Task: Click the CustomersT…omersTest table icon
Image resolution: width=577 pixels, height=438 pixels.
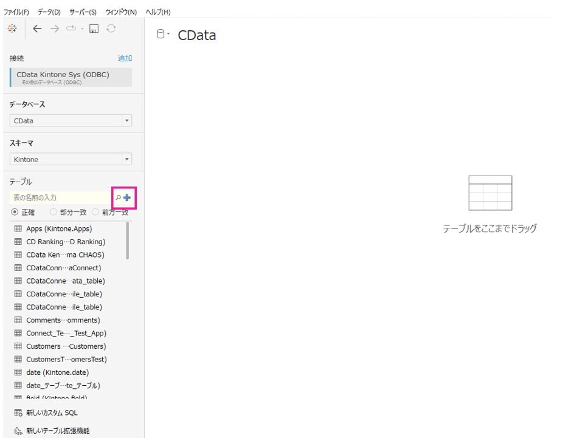Action: (x=18, y=359)
